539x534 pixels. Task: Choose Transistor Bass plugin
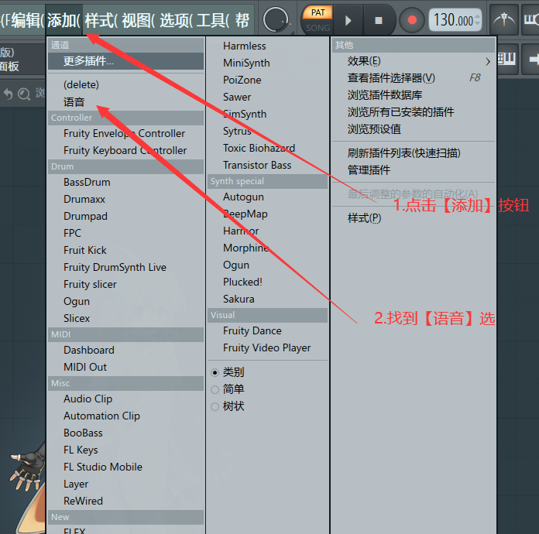pyautogui.click(x=267, y=166)
